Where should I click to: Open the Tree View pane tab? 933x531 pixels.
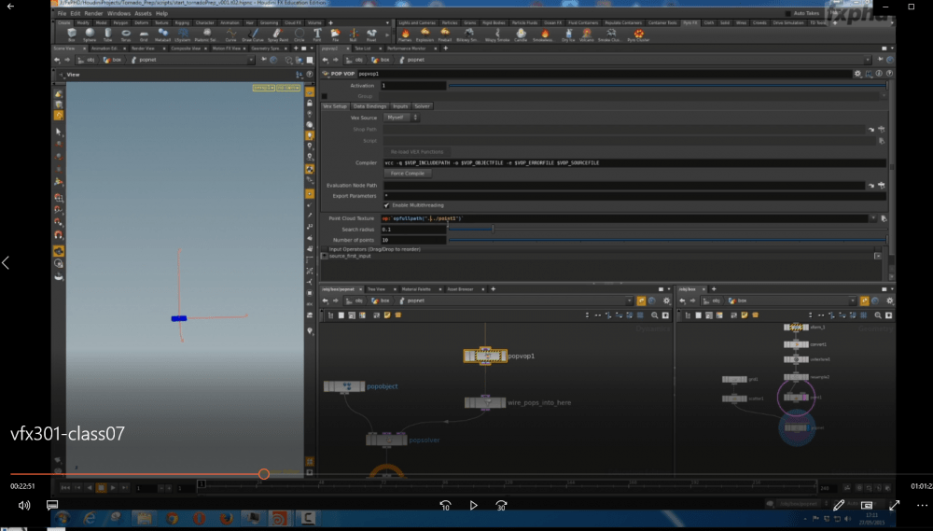[376, 289]
